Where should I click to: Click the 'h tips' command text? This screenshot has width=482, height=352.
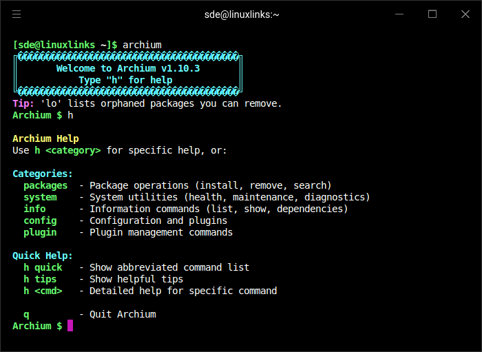(40, 279)
